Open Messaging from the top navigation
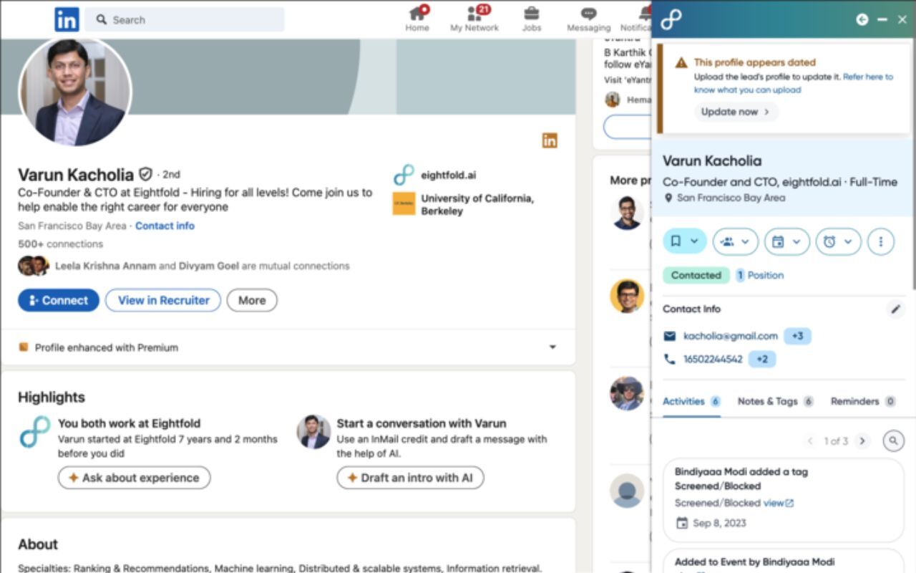This screenshot has width=916, height=573. [588, 19]
